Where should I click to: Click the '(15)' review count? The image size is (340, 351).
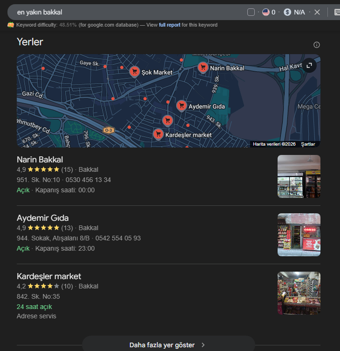click(x=67, y=169)
